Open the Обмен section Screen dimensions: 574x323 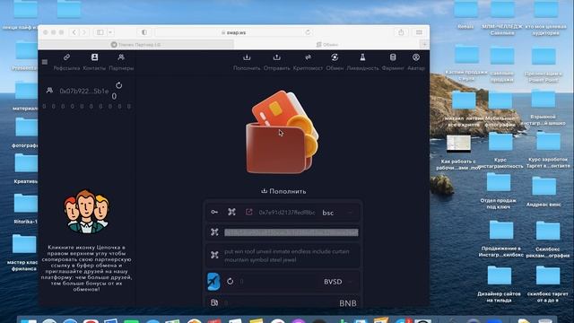pos(335,62)
